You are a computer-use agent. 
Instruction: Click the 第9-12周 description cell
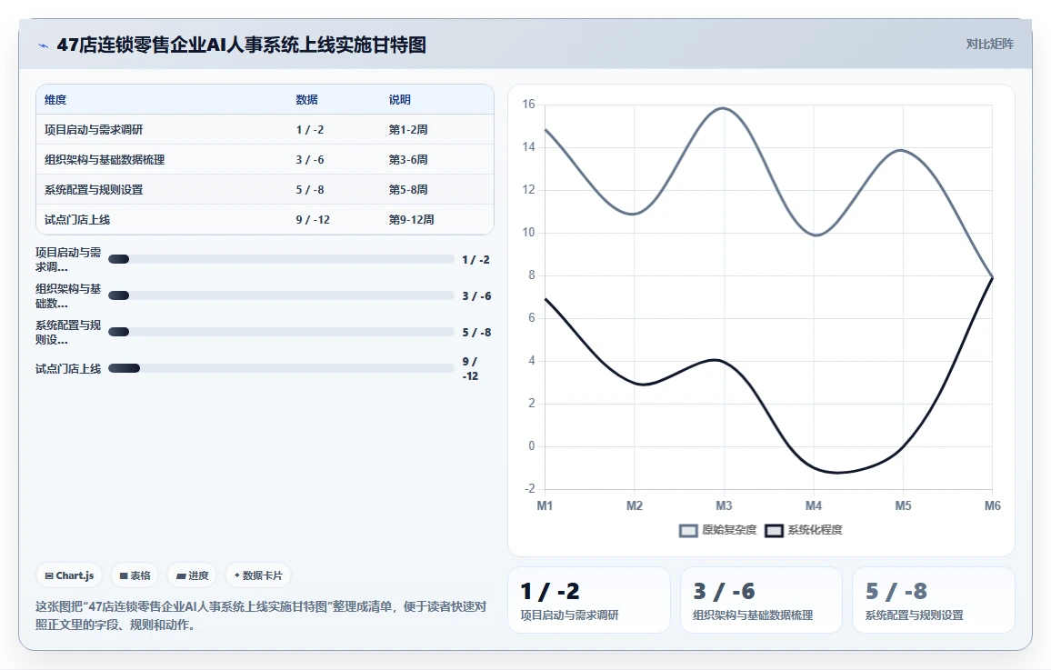[x=412, y=220]
